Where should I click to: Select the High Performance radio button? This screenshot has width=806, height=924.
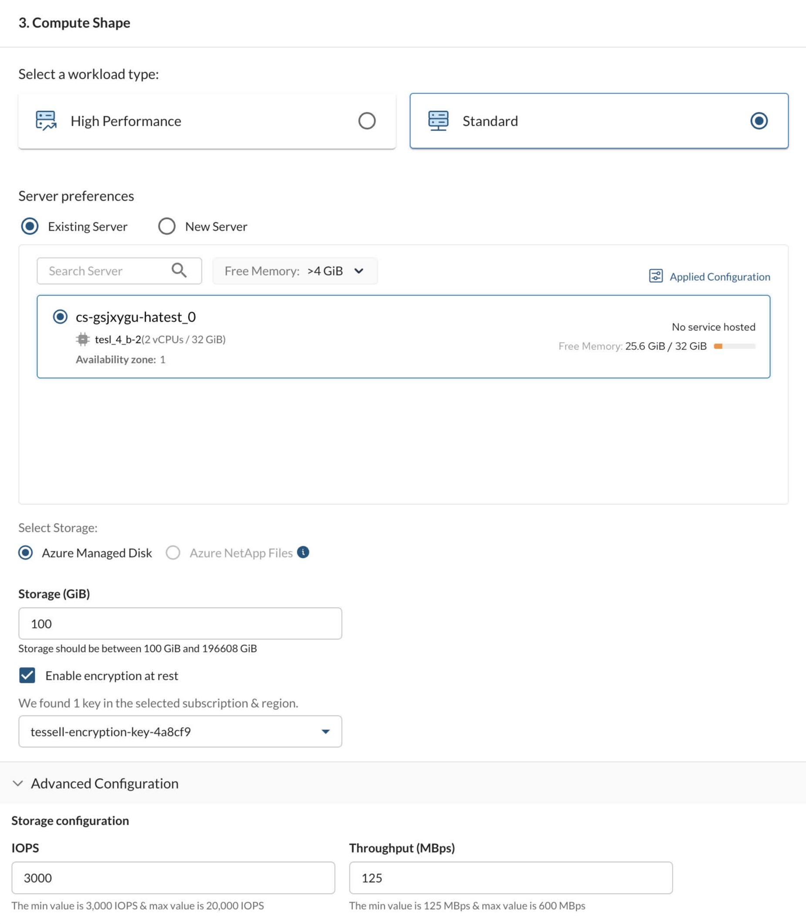[x=366, y=121]
